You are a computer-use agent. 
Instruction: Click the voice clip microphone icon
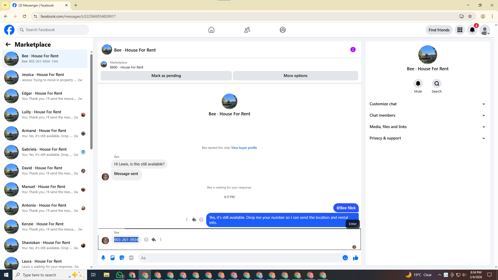click(103, 258)
